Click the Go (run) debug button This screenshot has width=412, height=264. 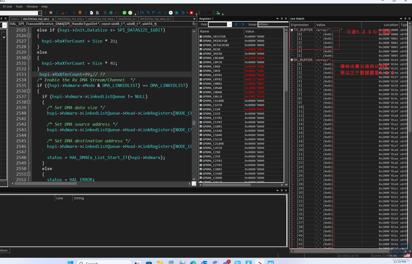[x=171, y=13]
